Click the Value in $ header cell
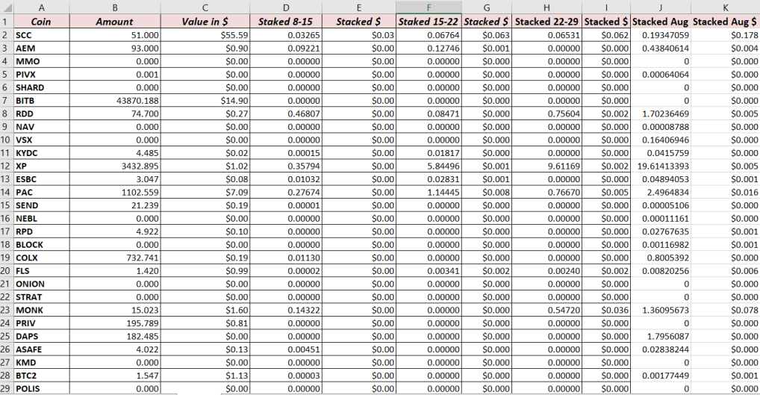Viewport: 760px width, 395px height. pos(205,22)
